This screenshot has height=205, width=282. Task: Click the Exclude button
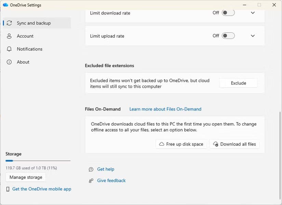238,83
